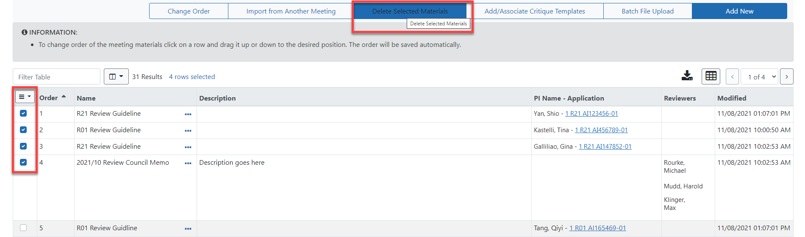Click PI name Galliliao, Gina
The height and width of the screenshot is (237, 805).
(553, 147)
